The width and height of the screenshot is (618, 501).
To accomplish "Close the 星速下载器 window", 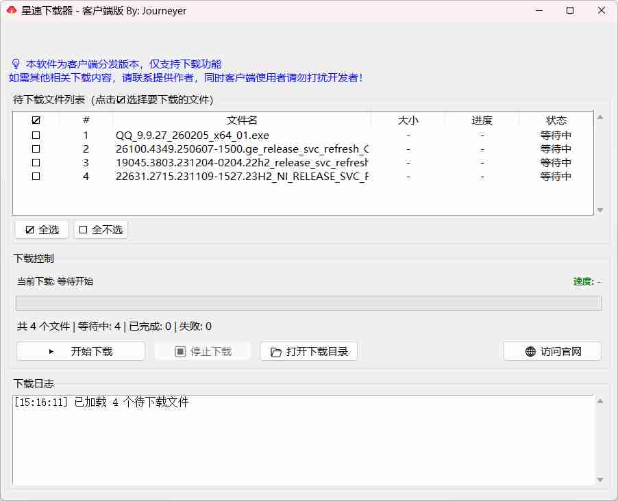I will point(601,11).
